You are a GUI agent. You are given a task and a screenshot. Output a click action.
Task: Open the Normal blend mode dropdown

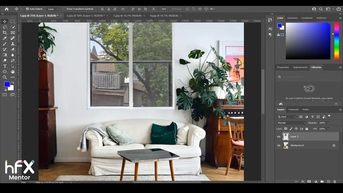pos(292,123)
